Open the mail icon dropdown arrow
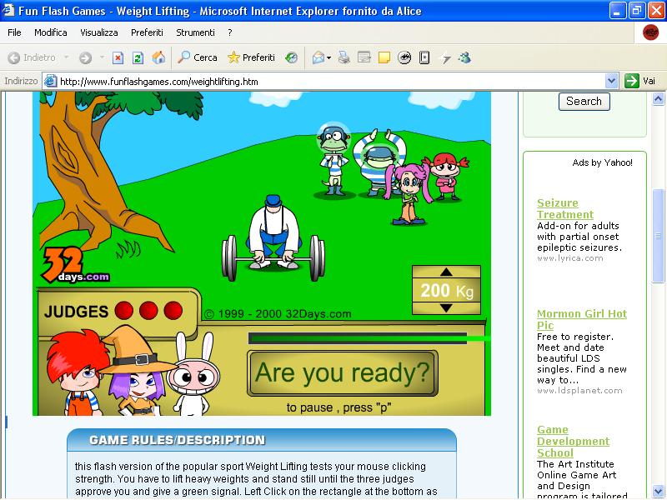Screen dimensions: 667x500 pos(328,57)
